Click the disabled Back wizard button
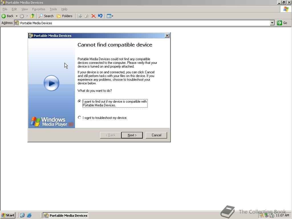This screenshot has width=292, height=219. click(111, 135)
